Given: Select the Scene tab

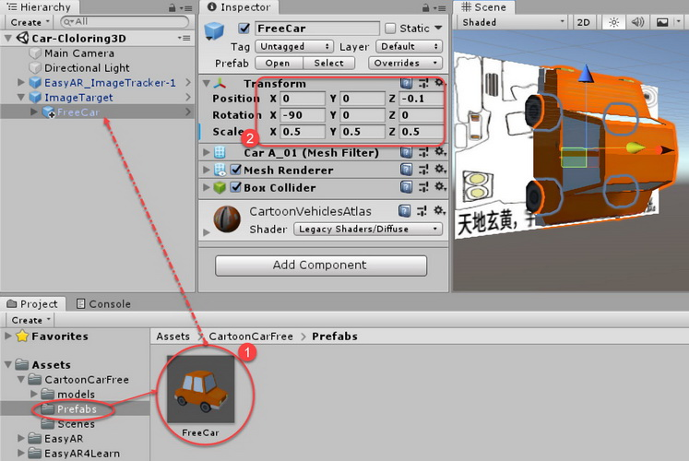Looking at the screenshot, I should coord(483,7).
